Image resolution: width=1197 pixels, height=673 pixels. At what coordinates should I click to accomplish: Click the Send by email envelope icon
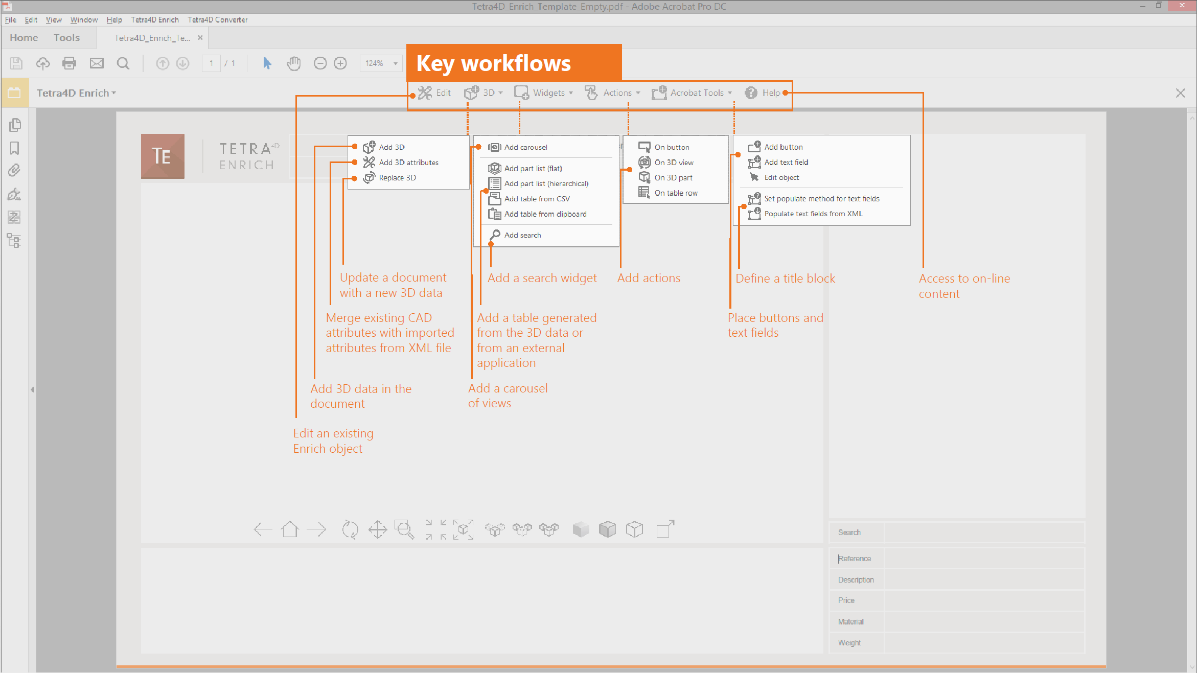[97, 63]
